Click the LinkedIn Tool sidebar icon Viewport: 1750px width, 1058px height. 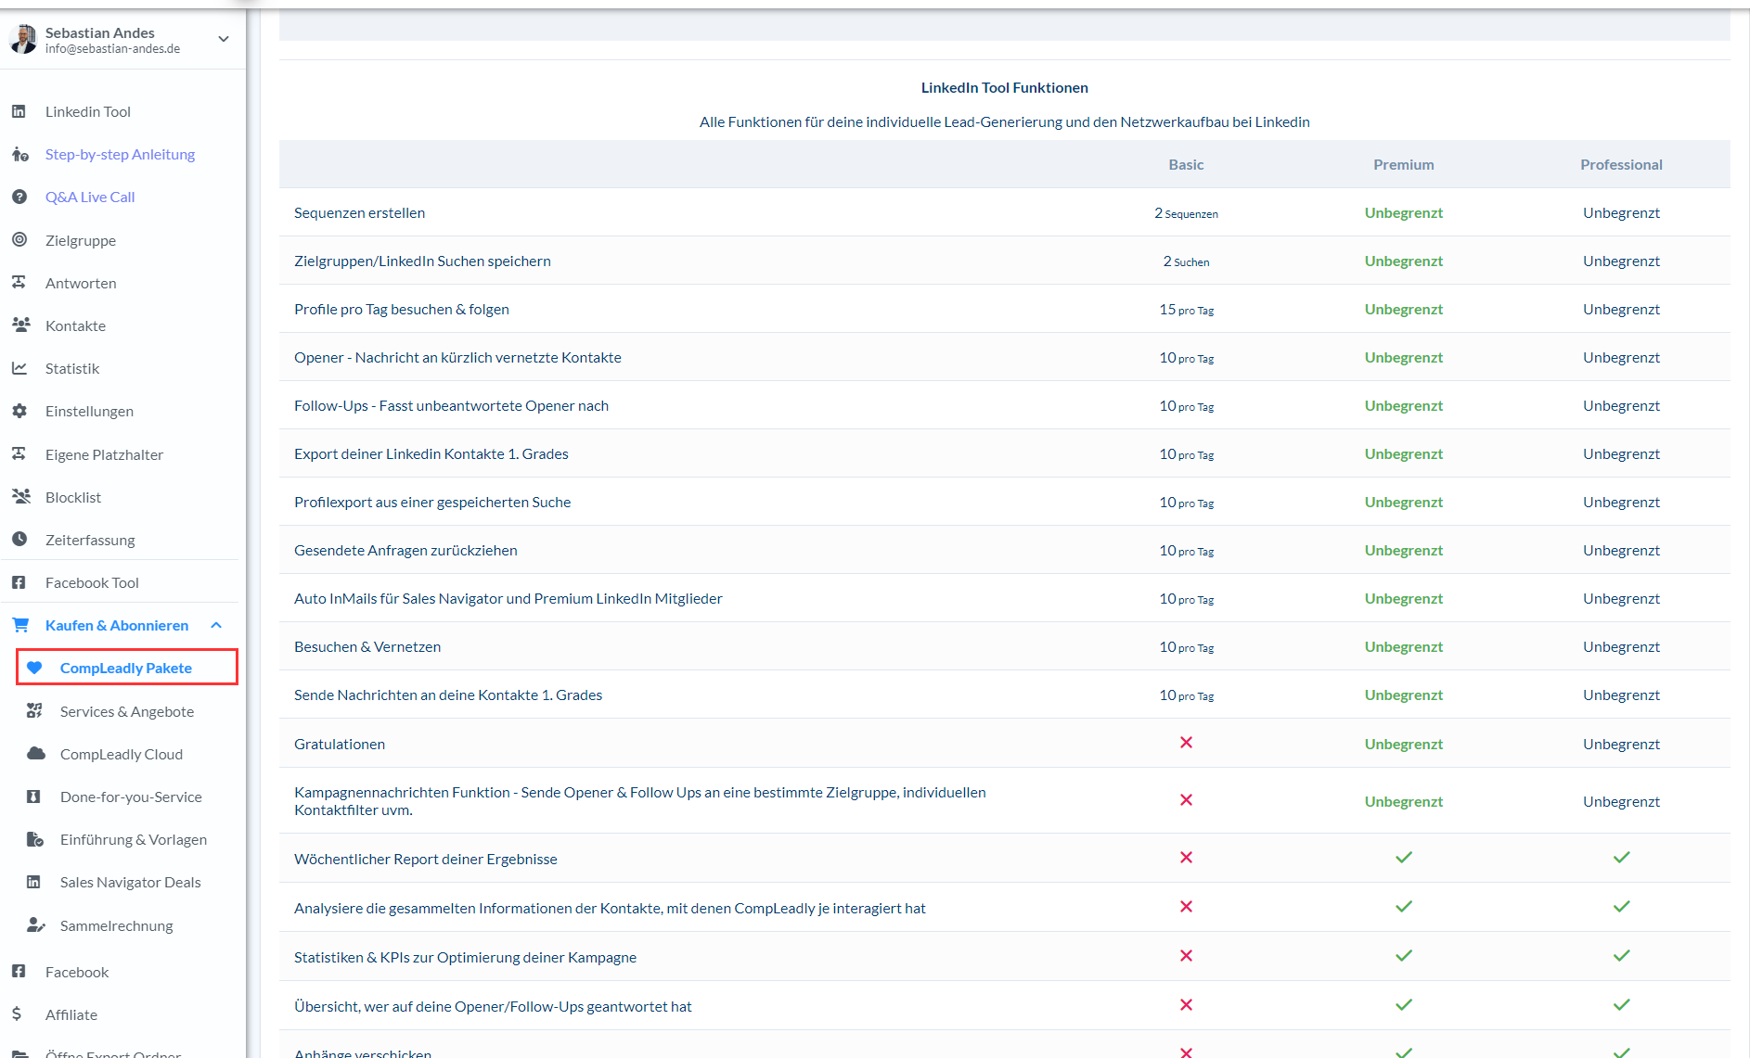point(19,111)
